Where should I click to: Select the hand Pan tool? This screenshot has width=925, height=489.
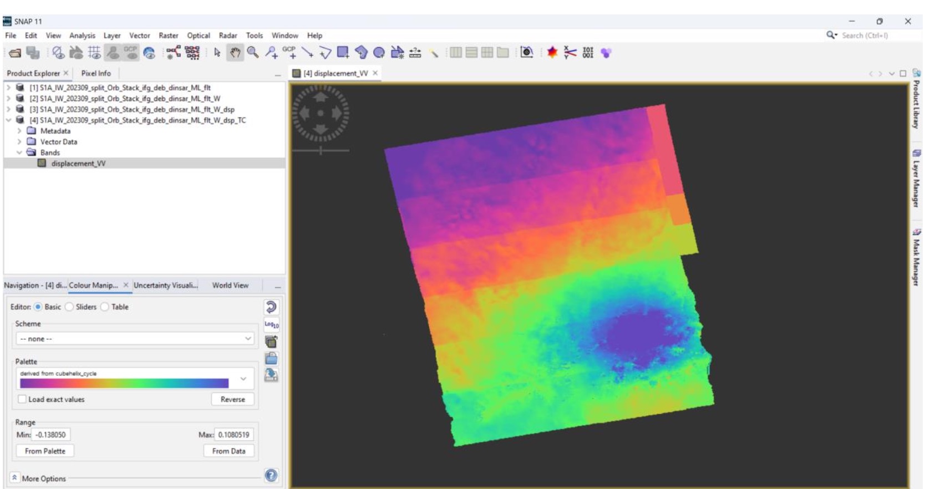[x=235, y=53]
